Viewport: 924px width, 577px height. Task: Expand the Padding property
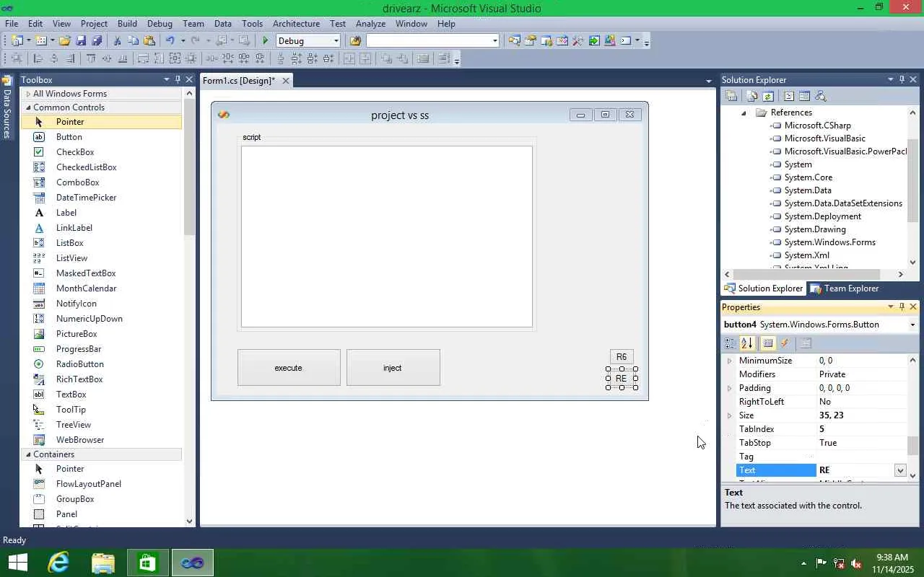729,388
